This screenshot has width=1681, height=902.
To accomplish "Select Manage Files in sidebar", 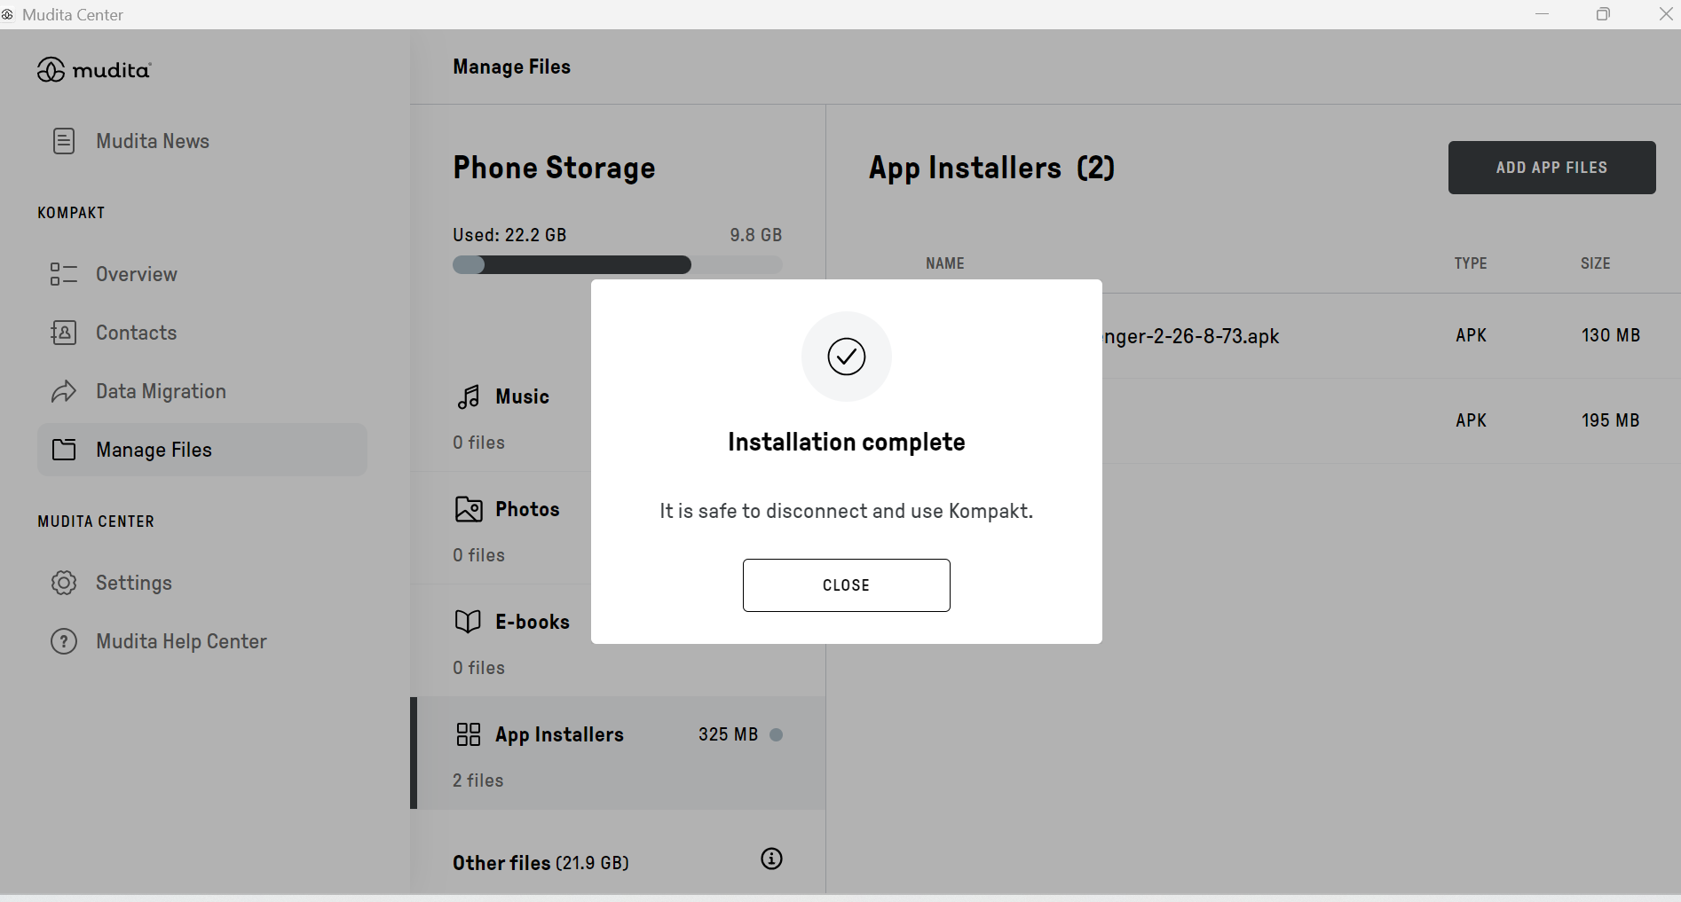I will (x=202, y=450).
